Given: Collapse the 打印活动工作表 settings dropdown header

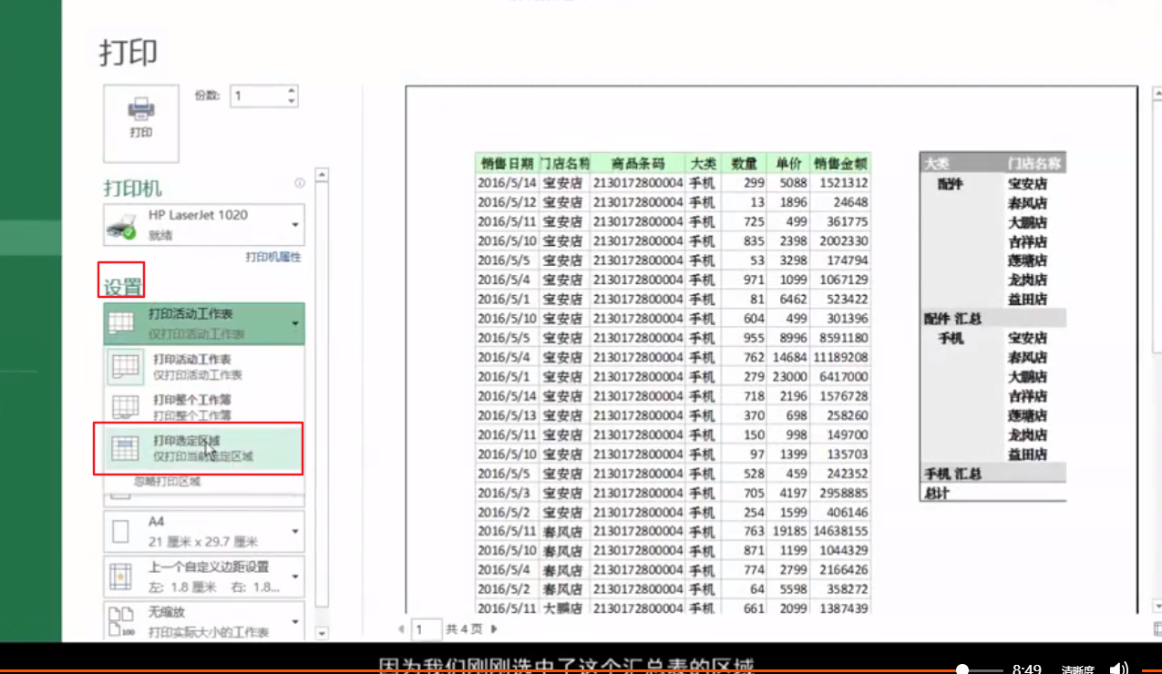Looking at the screenshot, I should tap(204, 323).
